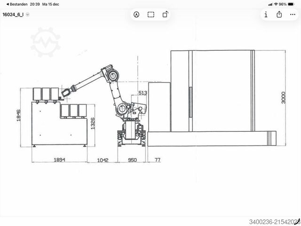Tap the 16024_6_I document title
This screenshot has height=226, width=301.
[x=13, y=15]
